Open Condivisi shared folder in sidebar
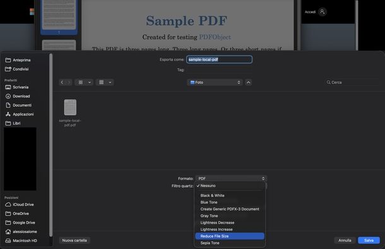Viewport: 385px width, 249px height. pyautogui.click(x=17, y=69)
